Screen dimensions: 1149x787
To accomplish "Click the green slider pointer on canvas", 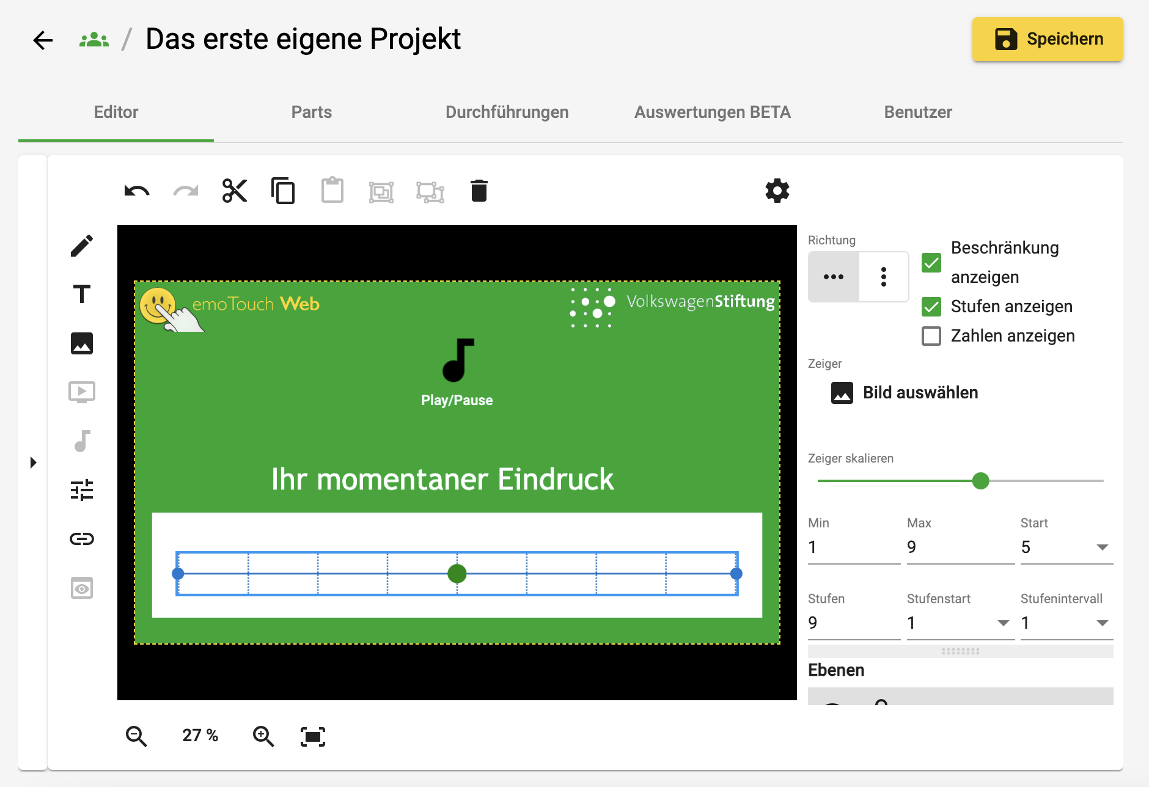I will [457, 574].
